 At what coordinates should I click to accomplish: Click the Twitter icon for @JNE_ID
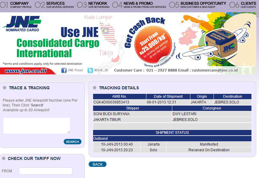(x=90, y=70)
